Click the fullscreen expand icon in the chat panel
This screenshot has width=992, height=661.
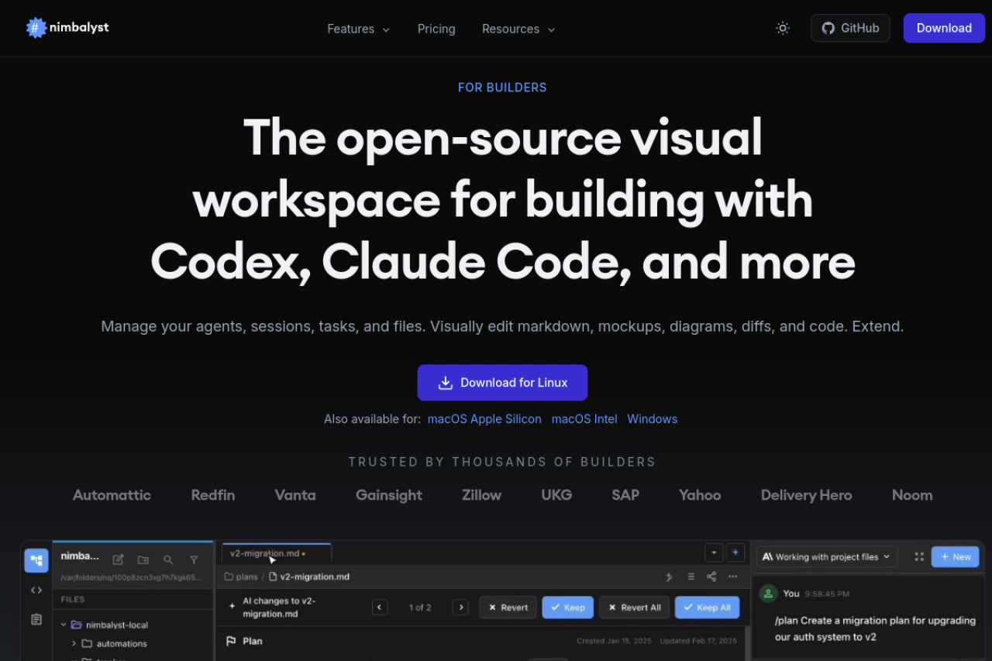(x=919, y=556)
